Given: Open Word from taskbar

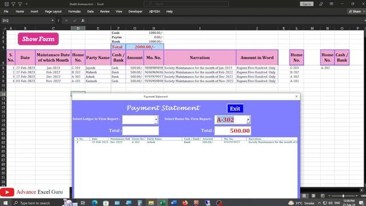Looking at the screenshot, I should (x=174, y=203).
